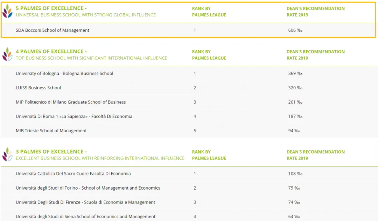Click Rank by Palmes League header in 5 Palmes
This screenshot has width=378, height=221.
pyautogui.click(x=209, y=12)
